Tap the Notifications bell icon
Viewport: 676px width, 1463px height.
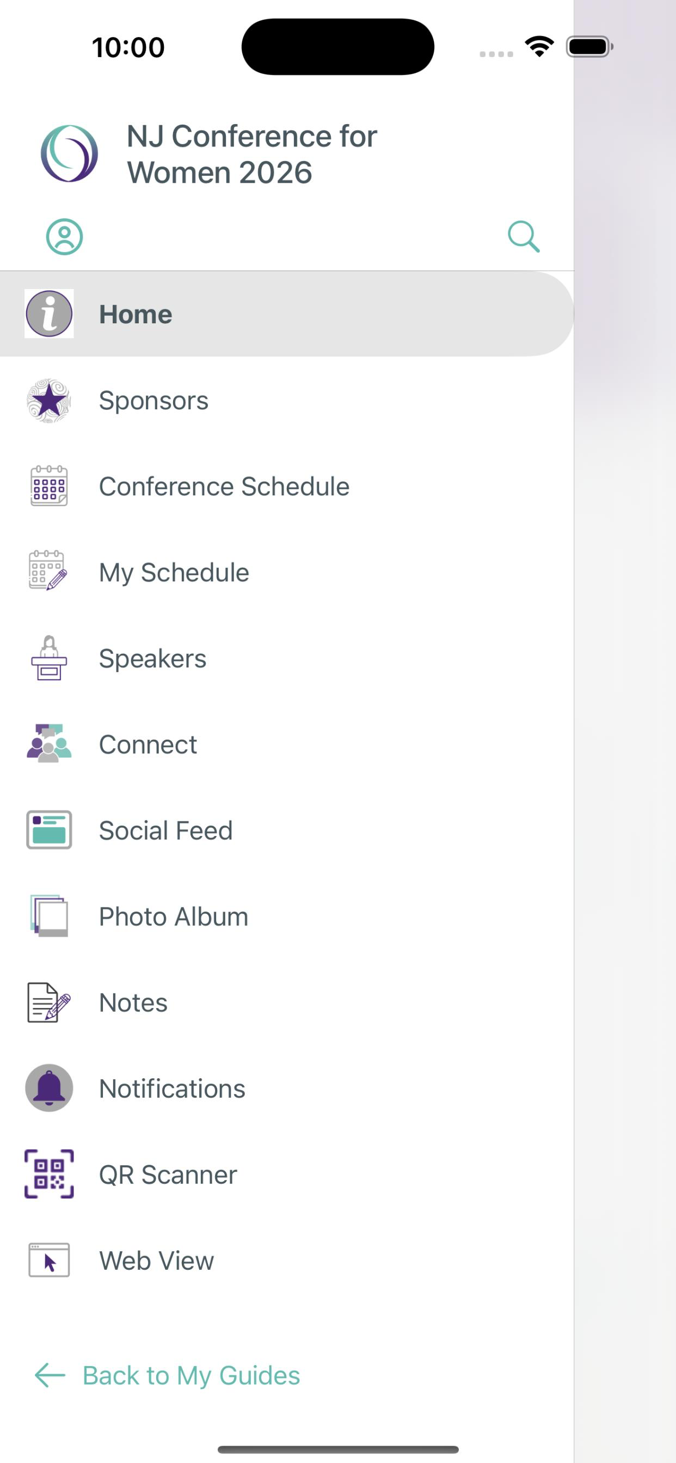click(x=49, y=1087)
